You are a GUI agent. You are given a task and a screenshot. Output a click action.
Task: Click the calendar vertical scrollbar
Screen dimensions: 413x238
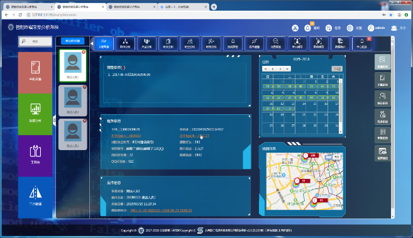(x=341, y=106)
